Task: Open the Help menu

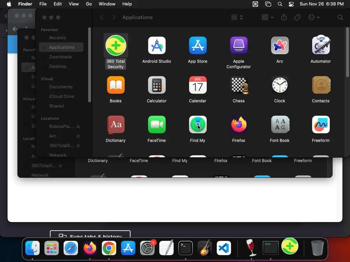Action: [x=127, y=4]
